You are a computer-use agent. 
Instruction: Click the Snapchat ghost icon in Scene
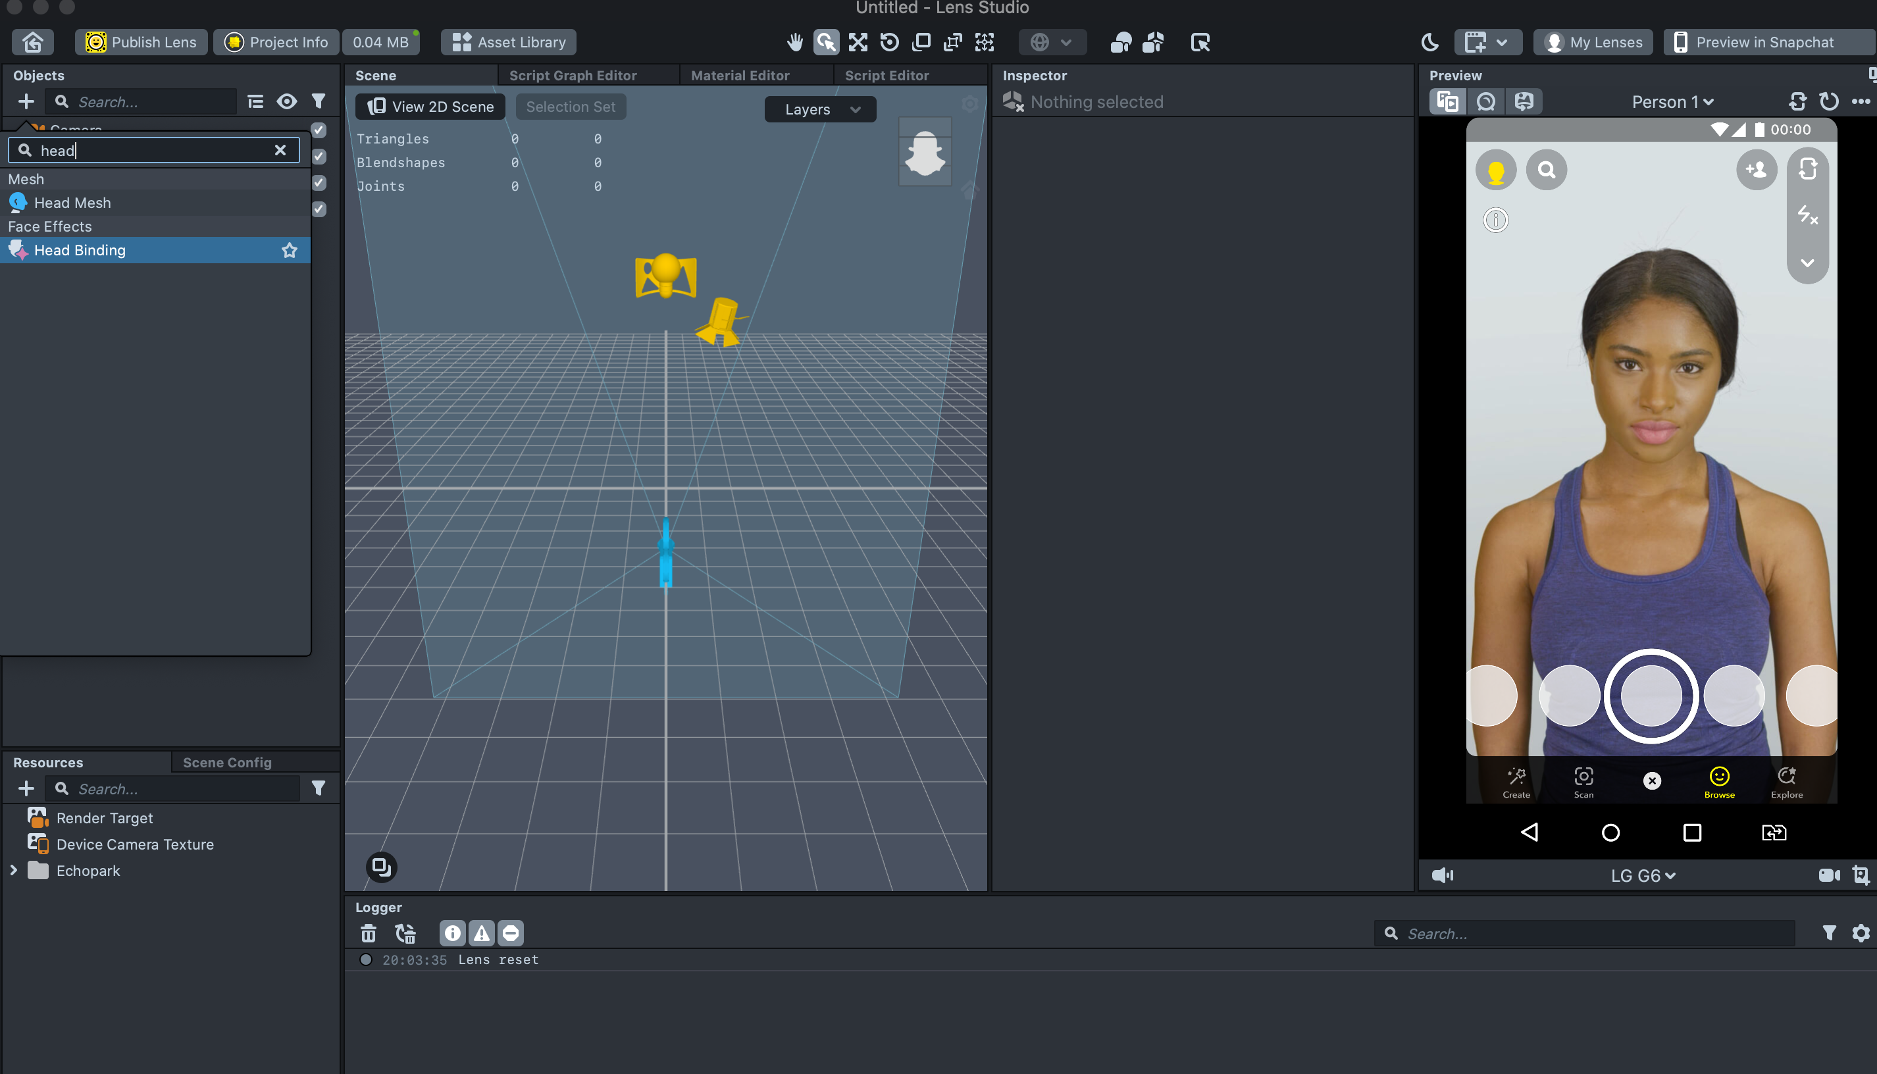(924, 153)
